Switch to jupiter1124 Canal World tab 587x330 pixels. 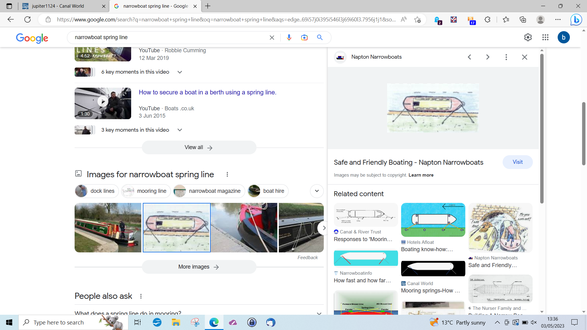click(58, 6)
